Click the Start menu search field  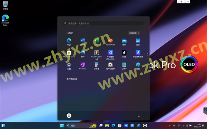coord(103,23)
